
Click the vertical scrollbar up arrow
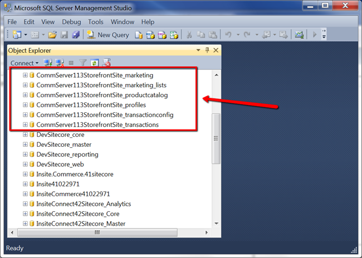216,75
